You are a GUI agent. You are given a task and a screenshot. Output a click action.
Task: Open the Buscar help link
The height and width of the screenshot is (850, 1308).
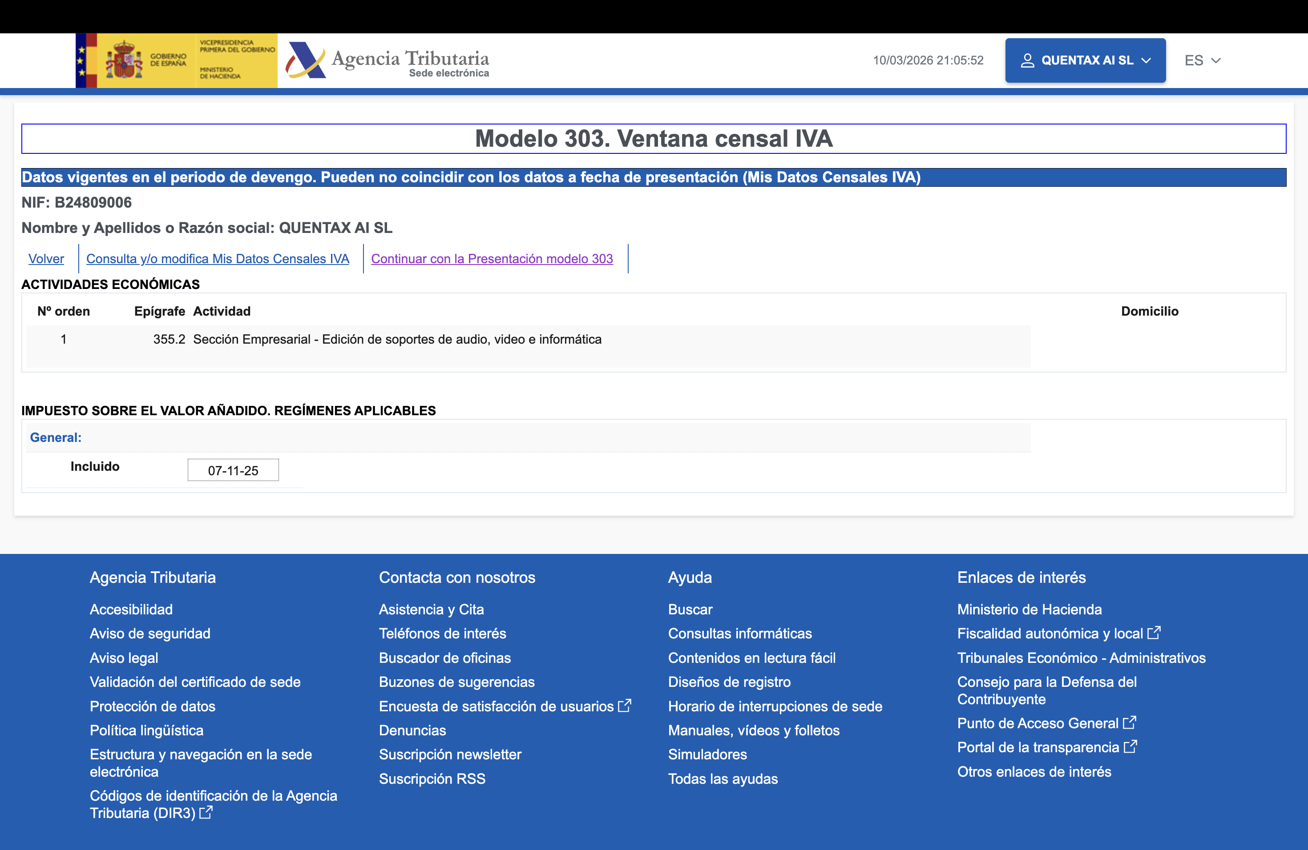(690, 609)
